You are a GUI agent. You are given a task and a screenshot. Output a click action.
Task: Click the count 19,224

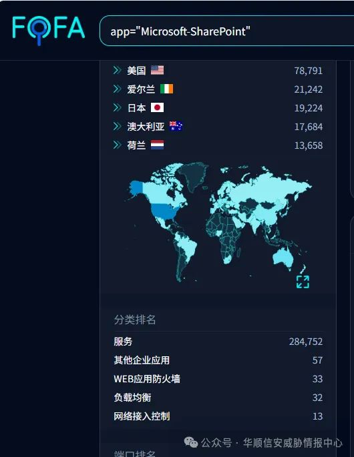(x=308, y=108)
